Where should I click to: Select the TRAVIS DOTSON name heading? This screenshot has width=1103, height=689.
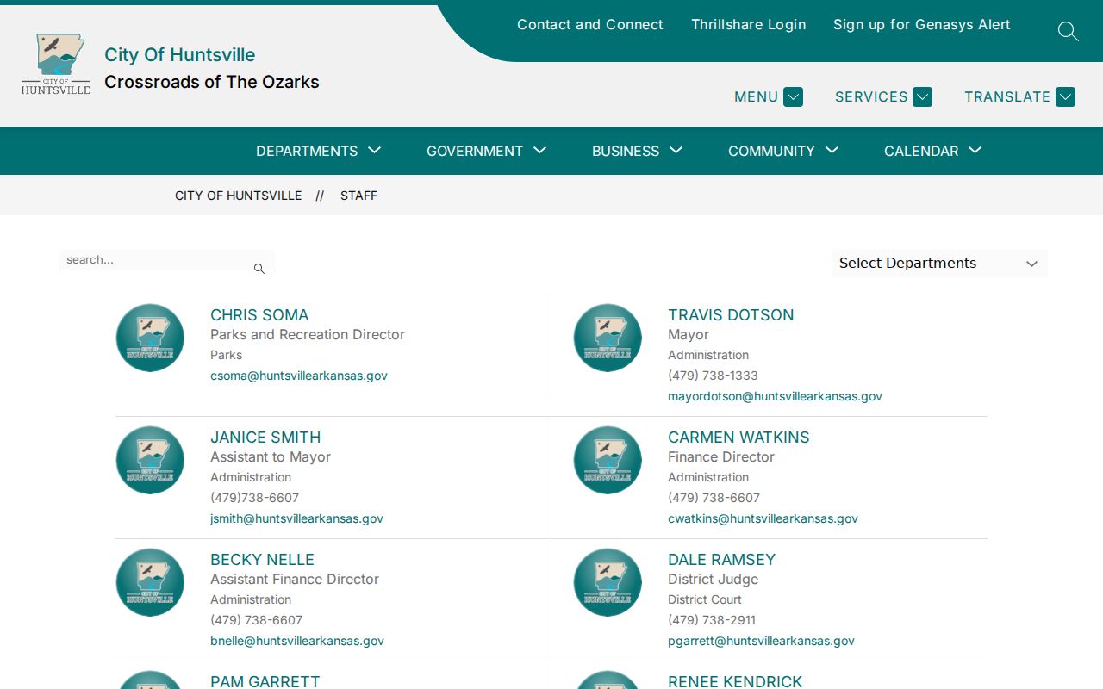click(731, 315)
